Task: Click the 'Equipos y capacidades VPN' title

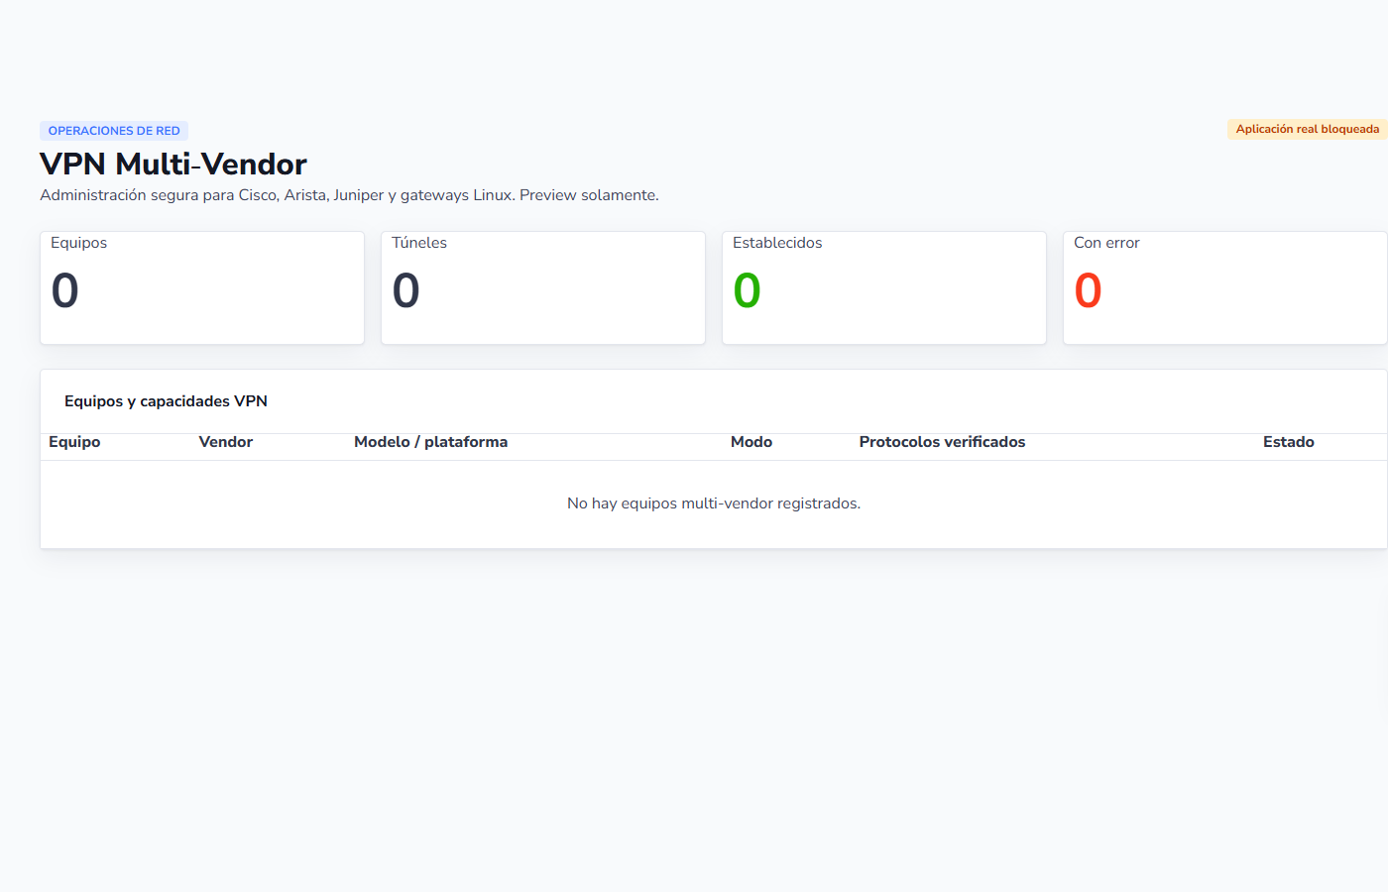Action: pyautogui.click(x=166, y=401)
